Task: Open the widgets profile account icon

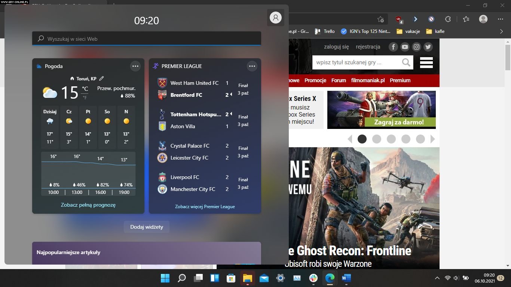Action: [276, 18]
